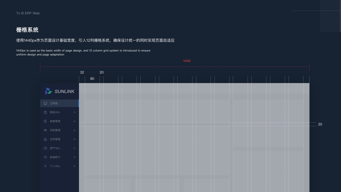Viewport: 341px width, 192px height.
Task: Open 数据统计 menu label
Action: tap(55, 157)
